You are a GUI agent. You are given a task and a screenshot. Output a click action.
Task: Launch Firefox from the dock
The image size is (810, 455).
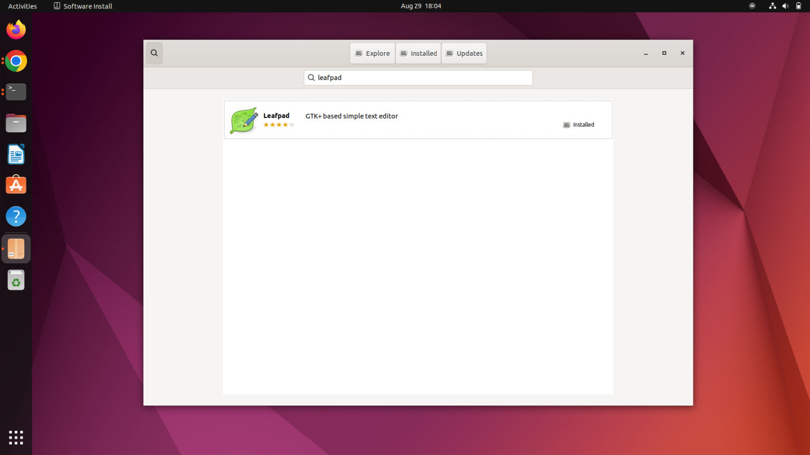(16, 30)
